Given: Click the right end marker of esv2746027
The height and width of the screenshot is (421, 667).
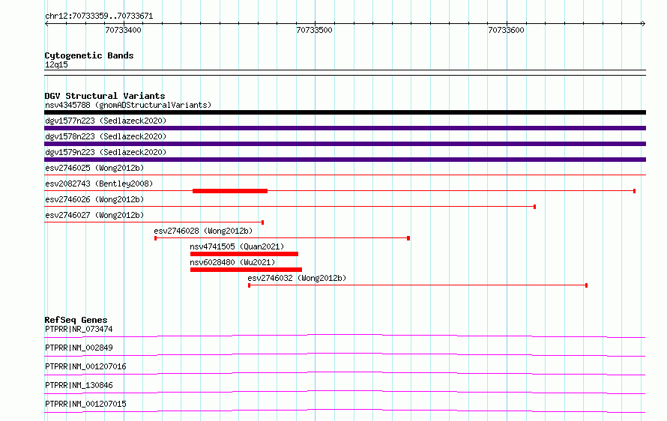Looking at the screenshot, I should 263,222.
